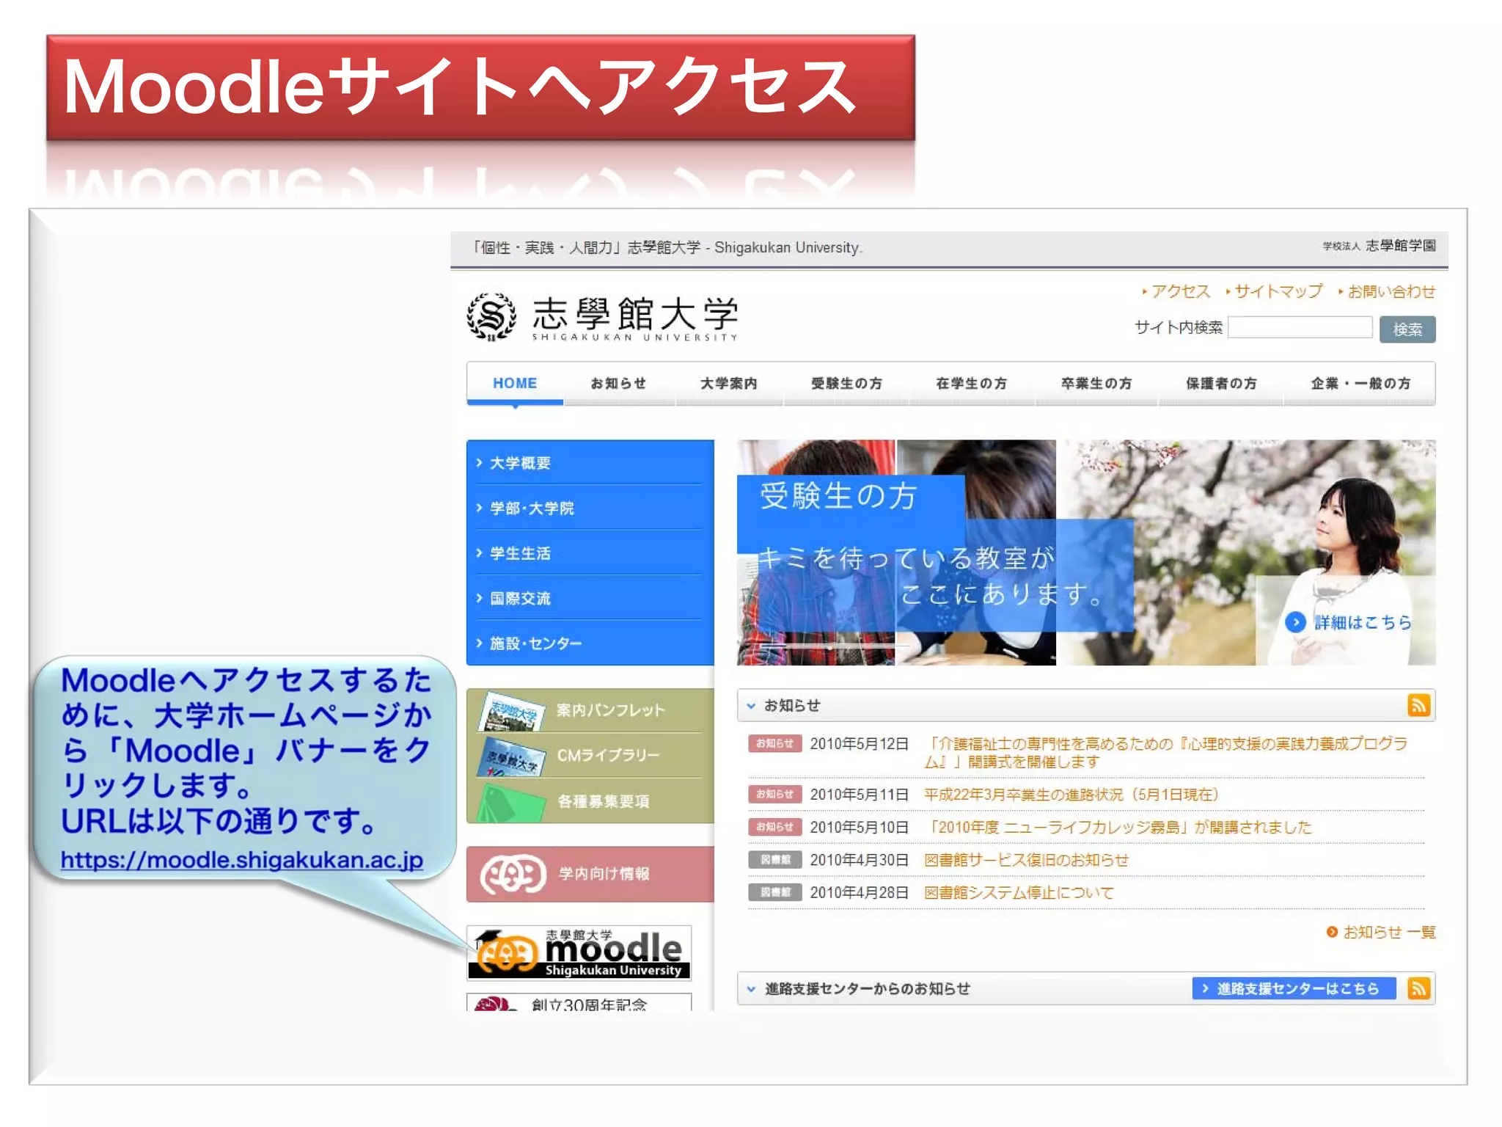Open お知らせ一覧 link
Image resolution: width=1502 pixels, height=1127 pixels.
click(1388, 932)
